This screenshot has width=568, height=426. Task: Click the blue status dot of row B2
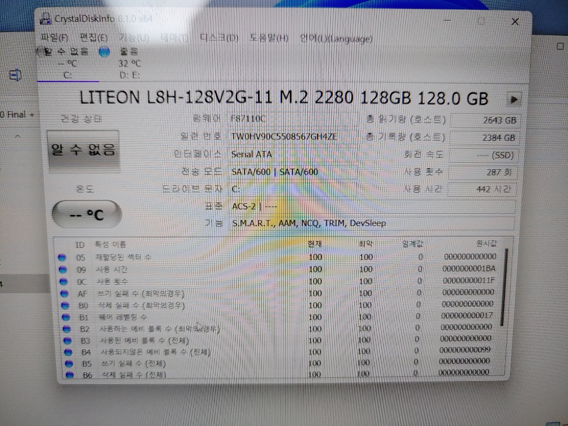[x=67, y=329]
